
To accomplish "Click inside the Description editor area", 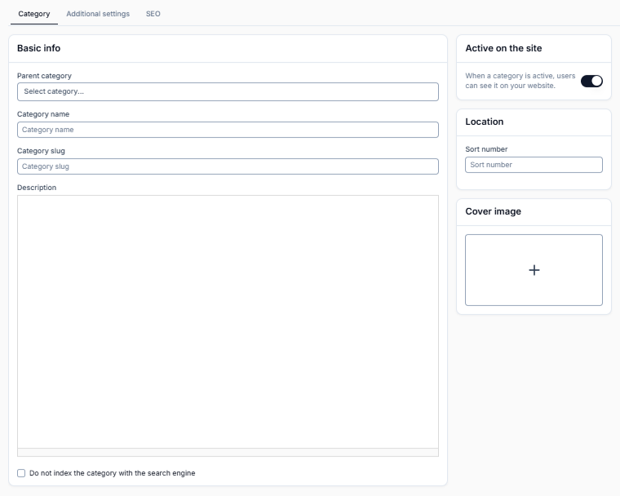I will [228, 321].
